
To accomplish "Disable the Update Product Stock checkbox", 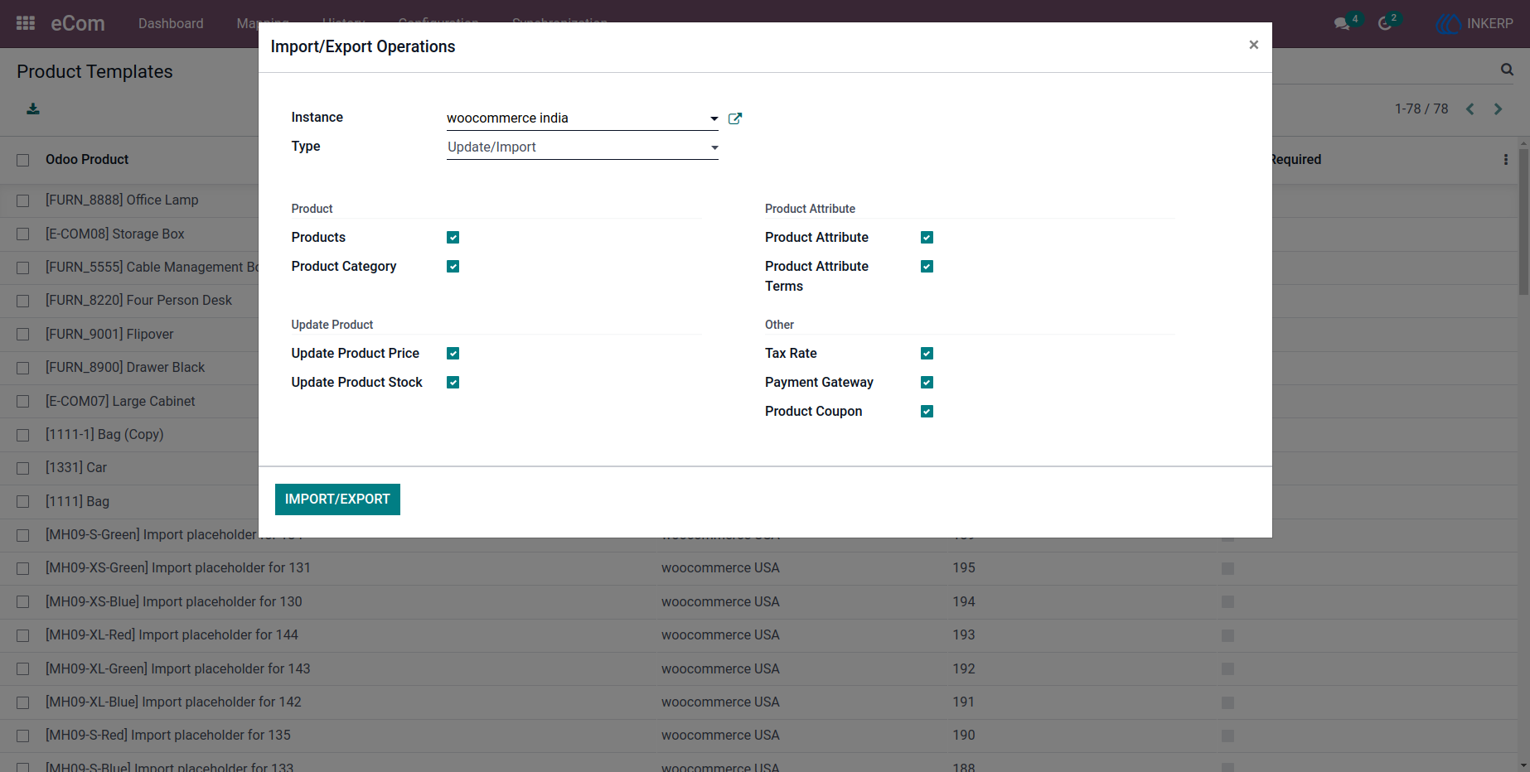I will coord(453,383).
